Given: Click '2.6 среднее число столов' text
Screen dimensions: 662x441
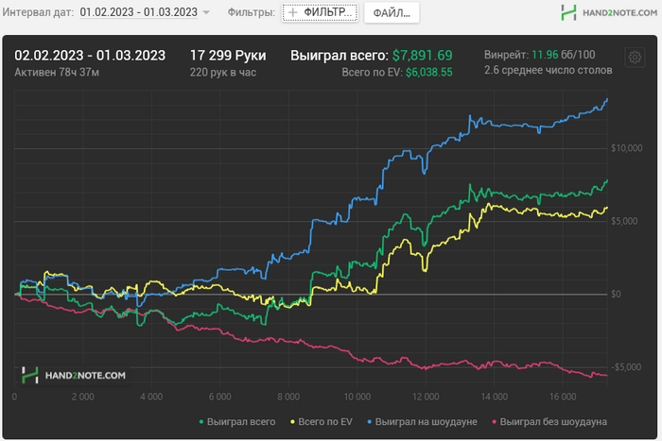Looking at the screenshot, I should pyautogui.click(x=548, y=70).
